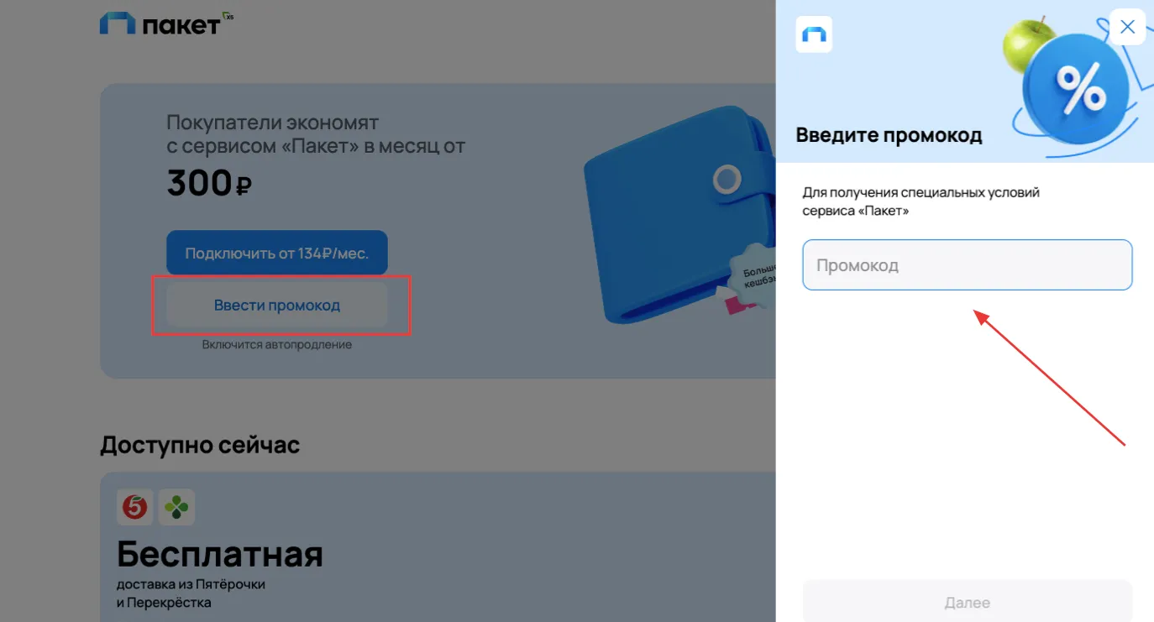The width and height of the screenshot is (1154, 622).
Task: Click the white Пакет icon in the promo panel
Action: (814, 34)
